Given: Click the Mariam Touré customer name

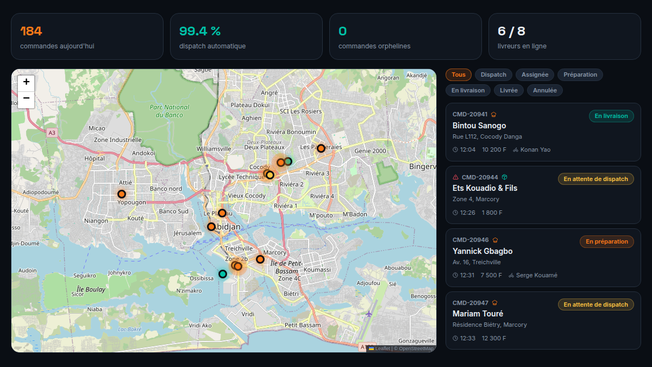Looking at the screenshot, I should [478, 314].
